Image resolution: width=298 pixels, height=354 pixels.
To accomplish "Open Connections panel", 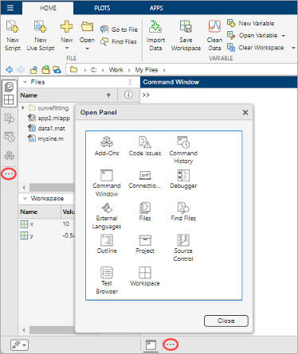I will (145, 179).
